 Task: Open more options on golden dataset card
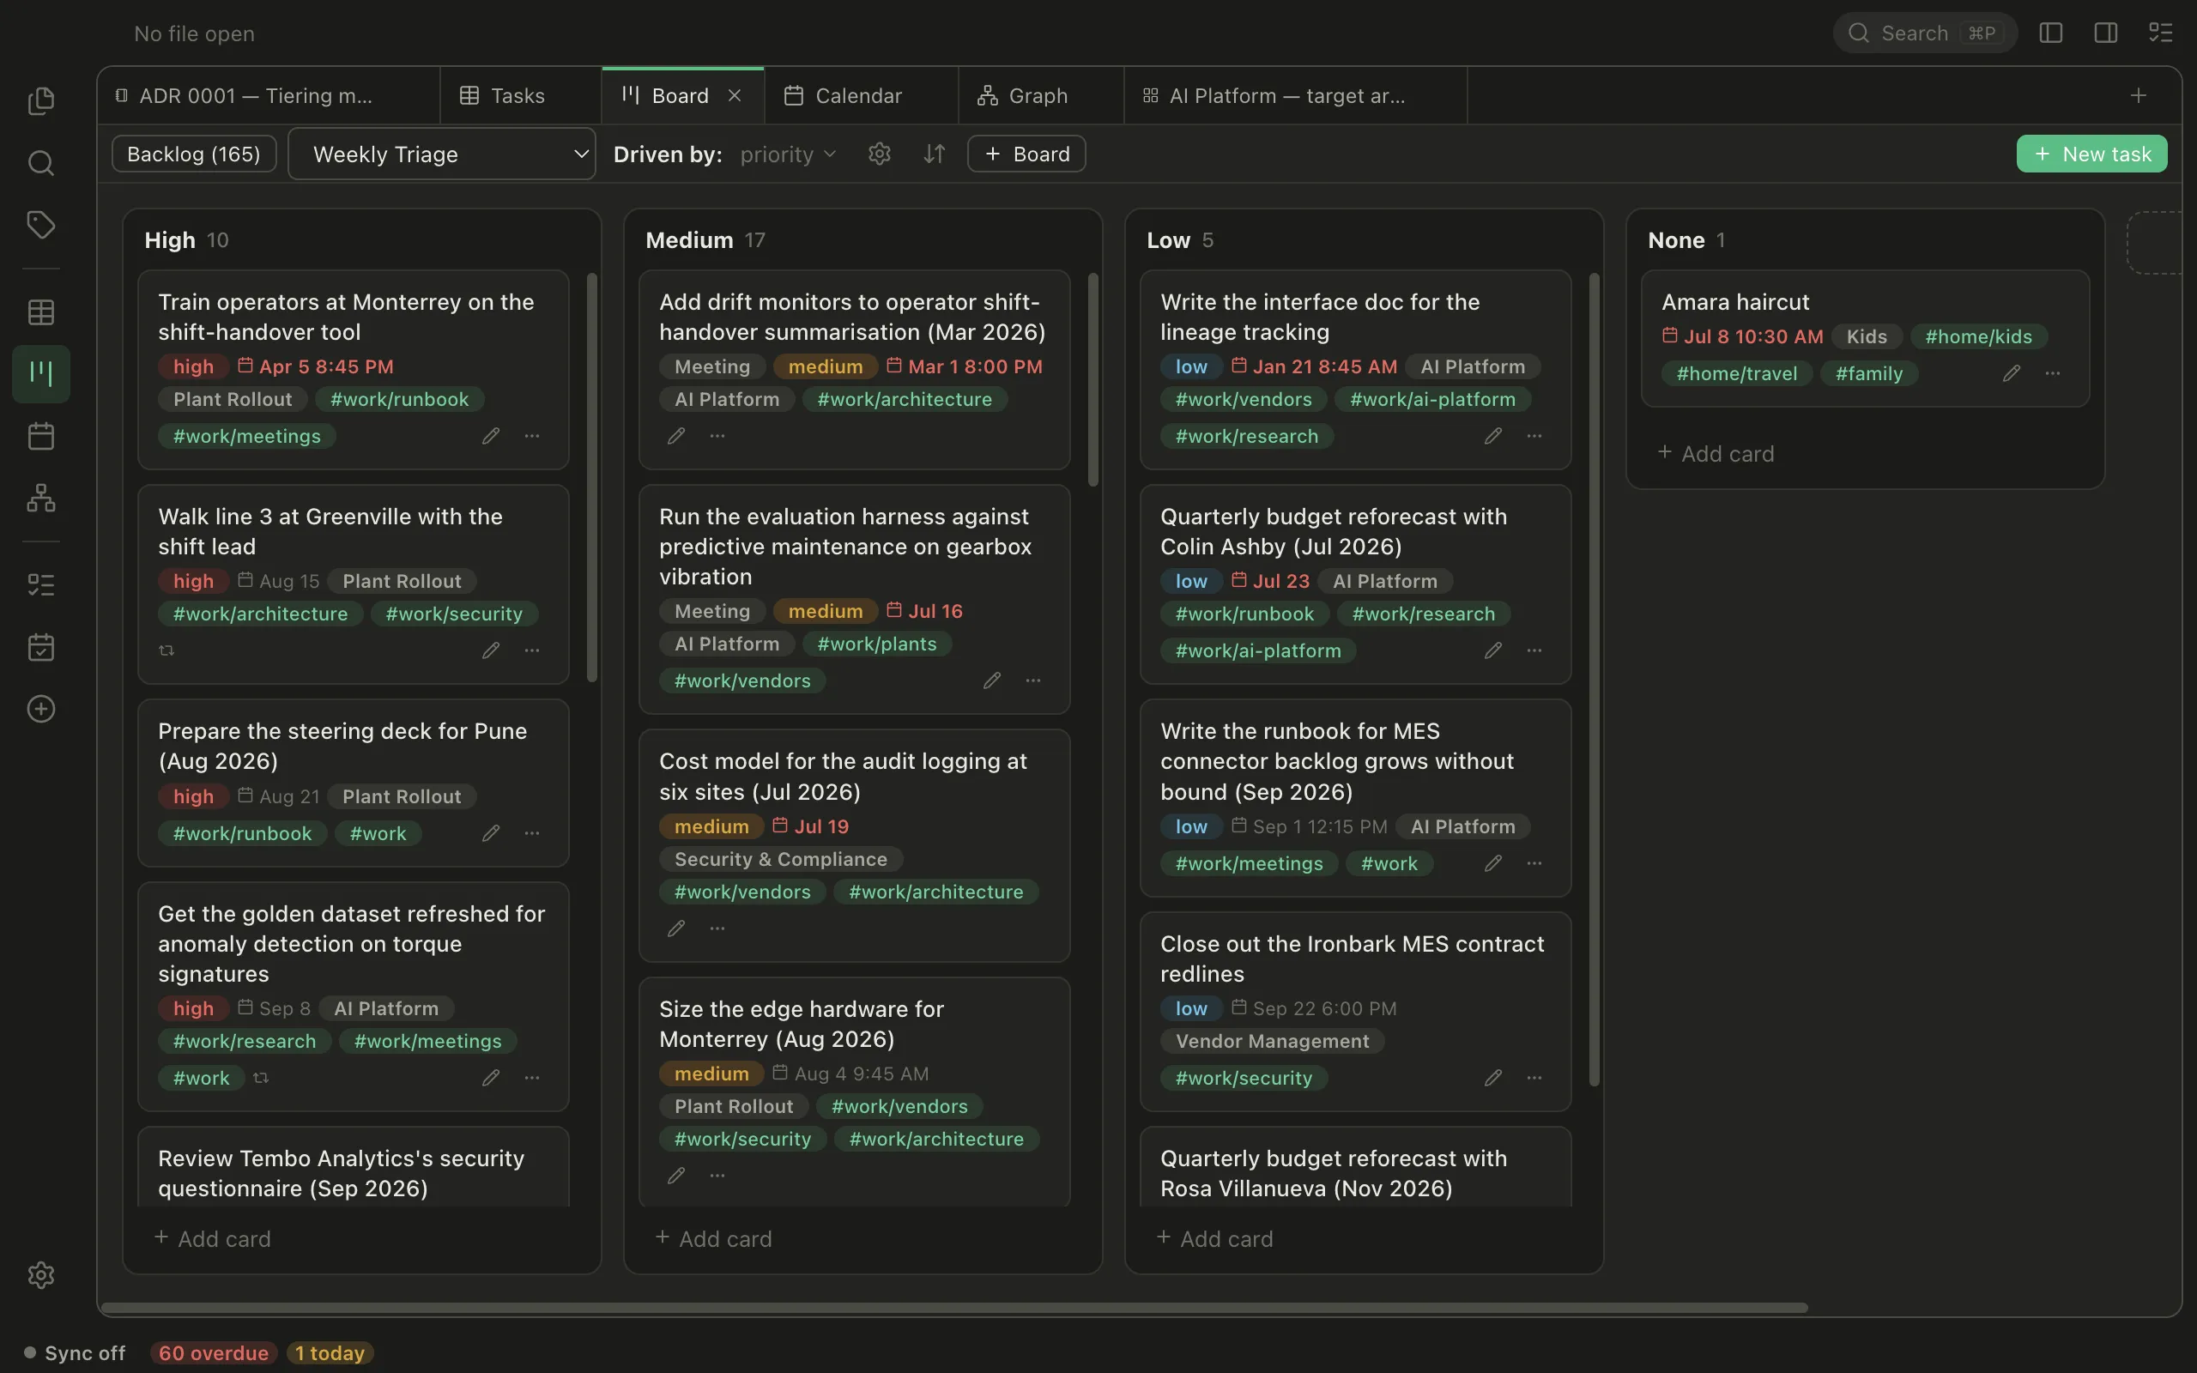tap(532, 1078)
